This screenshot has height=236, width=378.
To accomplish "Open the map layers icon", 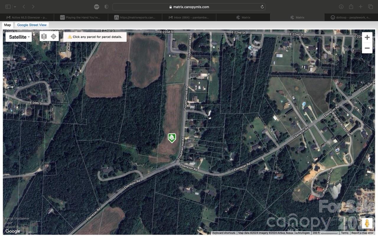I will click(x=44, y=37).
